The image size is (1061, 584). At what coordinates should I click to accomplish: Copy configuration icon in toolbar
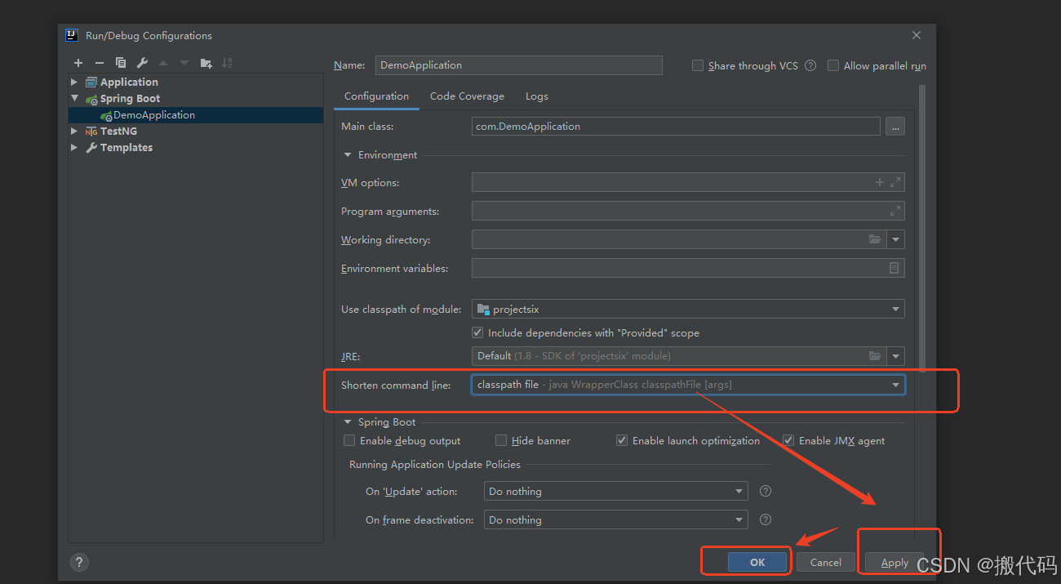[x=121, y=63]
